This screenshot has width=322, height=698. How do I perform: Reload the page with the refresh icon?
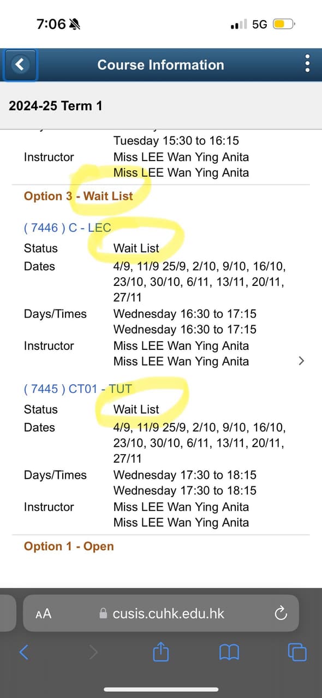281,613
